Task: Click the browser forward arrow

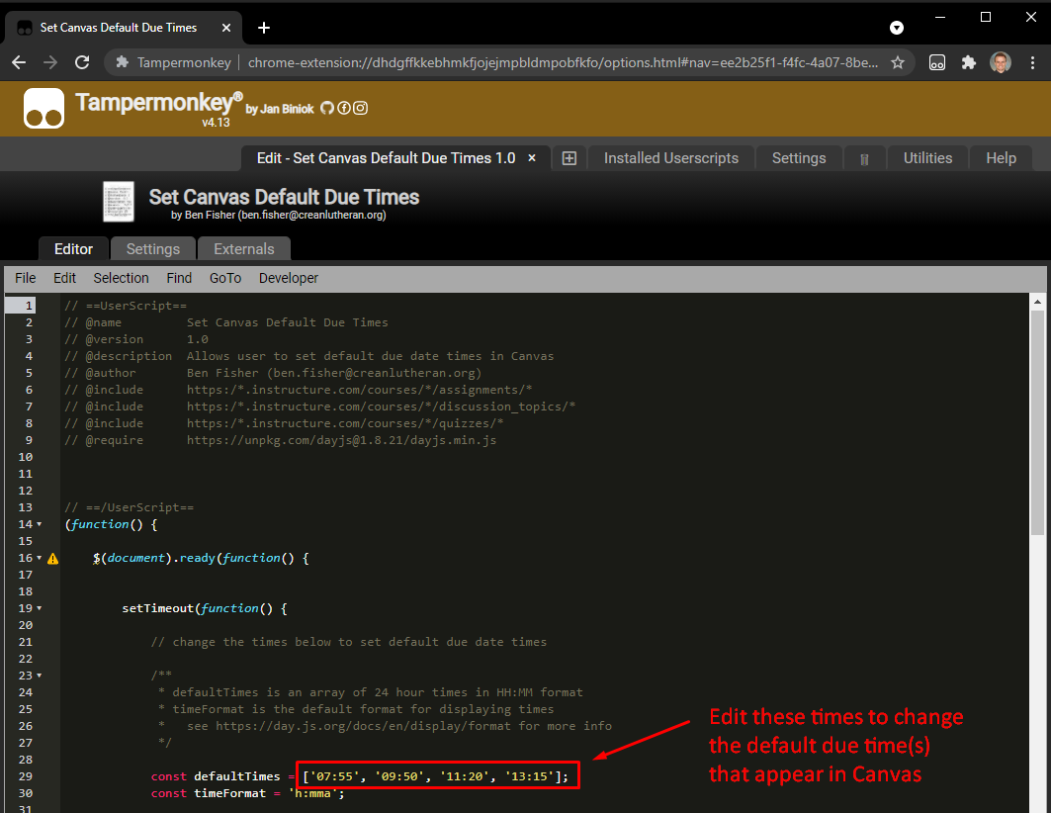Action: coord(50,62)
